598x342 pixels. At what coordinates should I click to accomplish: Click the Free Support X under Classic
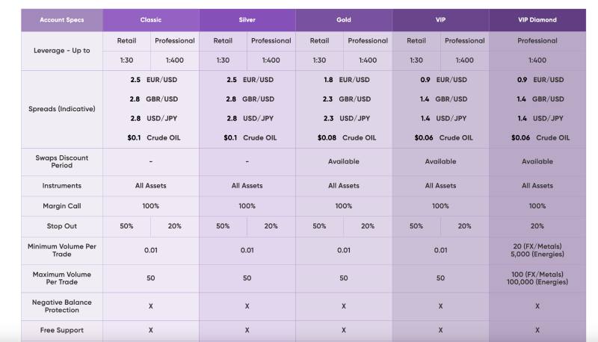click(x=151, y=329)
